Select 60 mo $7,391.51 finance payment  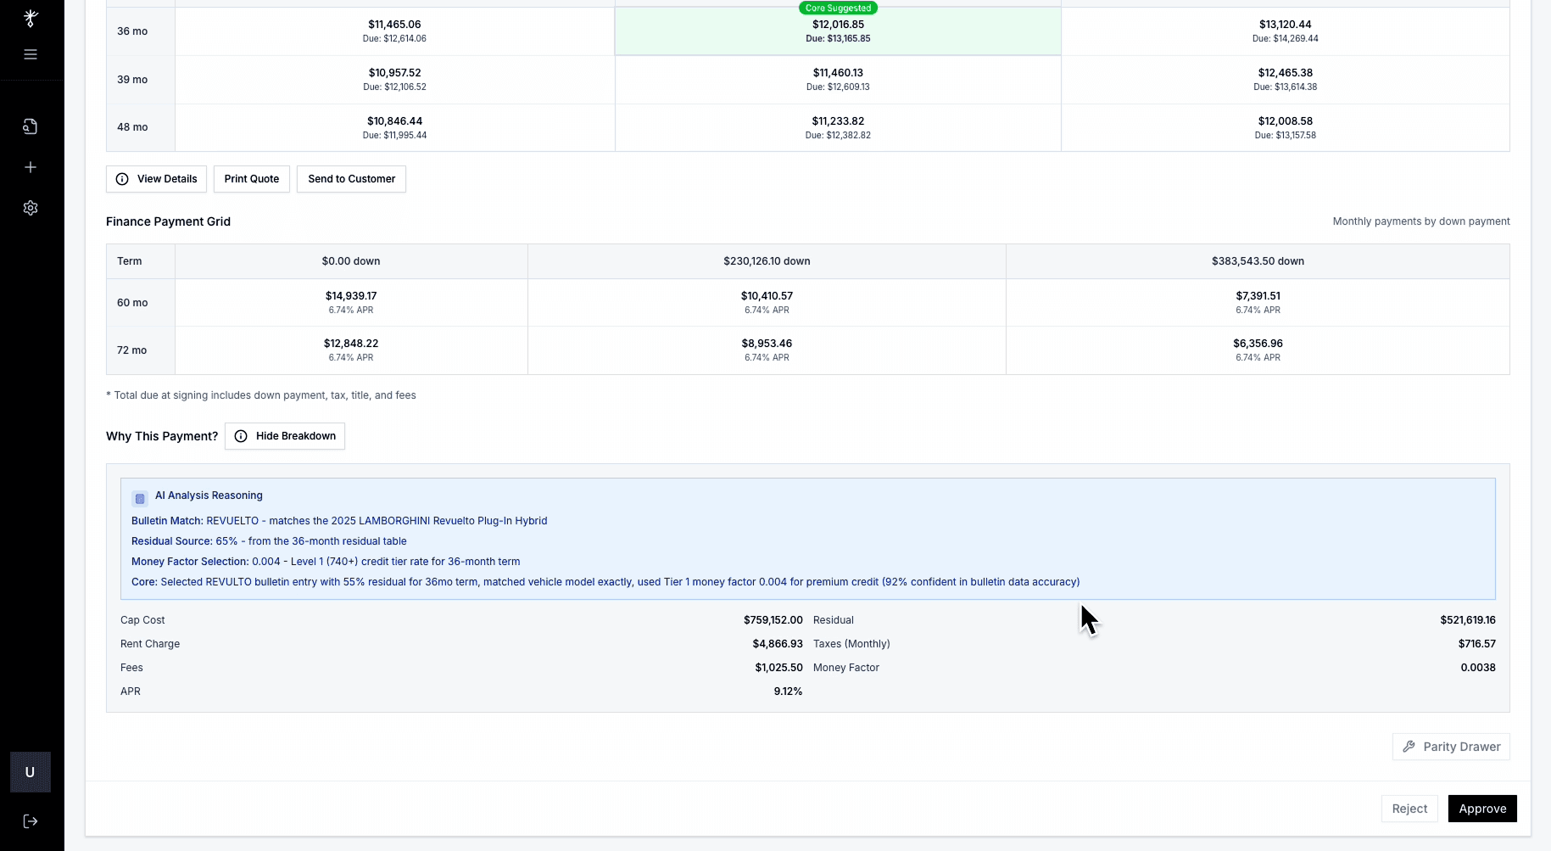1258,303
